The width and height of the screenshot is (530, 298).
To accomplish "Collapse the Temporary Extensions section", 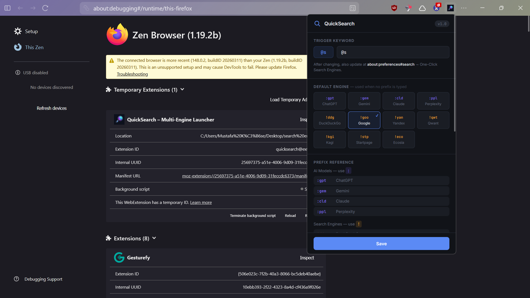I will pos(182,89).
